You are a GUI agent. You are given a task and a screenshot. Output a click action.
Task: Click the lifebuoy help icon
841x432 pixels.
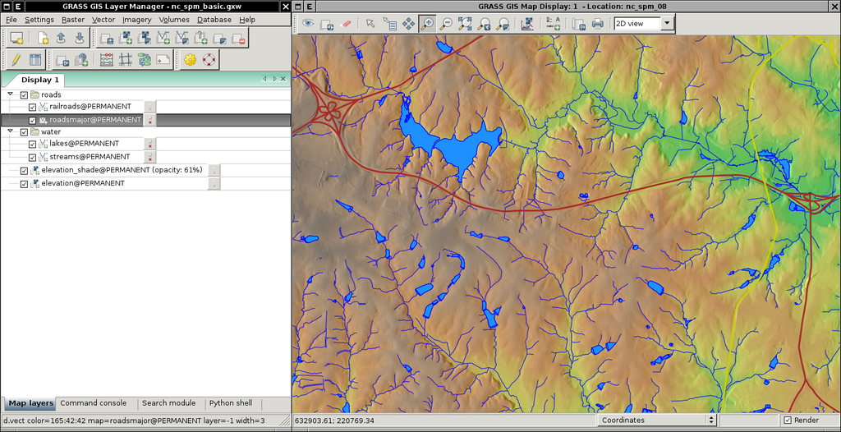(x=209, y=60)
